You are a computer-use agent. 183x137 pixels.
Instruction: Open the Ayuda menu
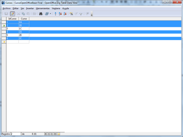[66, 9]
